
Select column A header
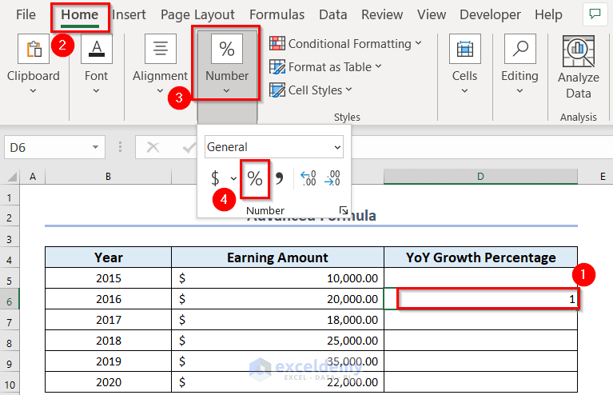[33, 177]
